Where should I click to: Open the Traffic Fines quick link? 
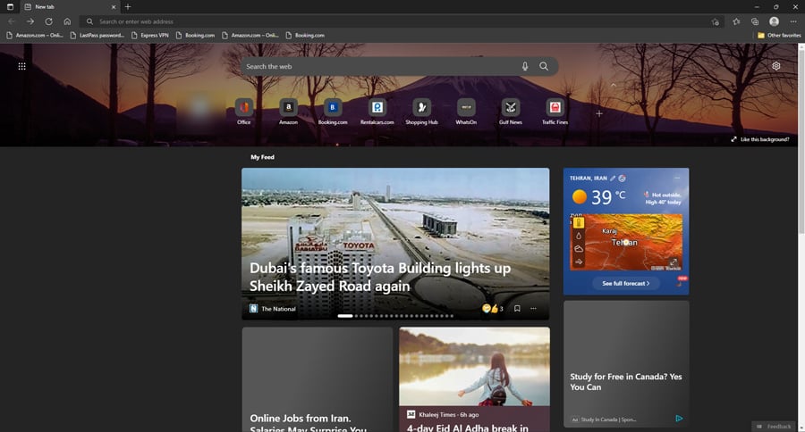pos(555,112)
